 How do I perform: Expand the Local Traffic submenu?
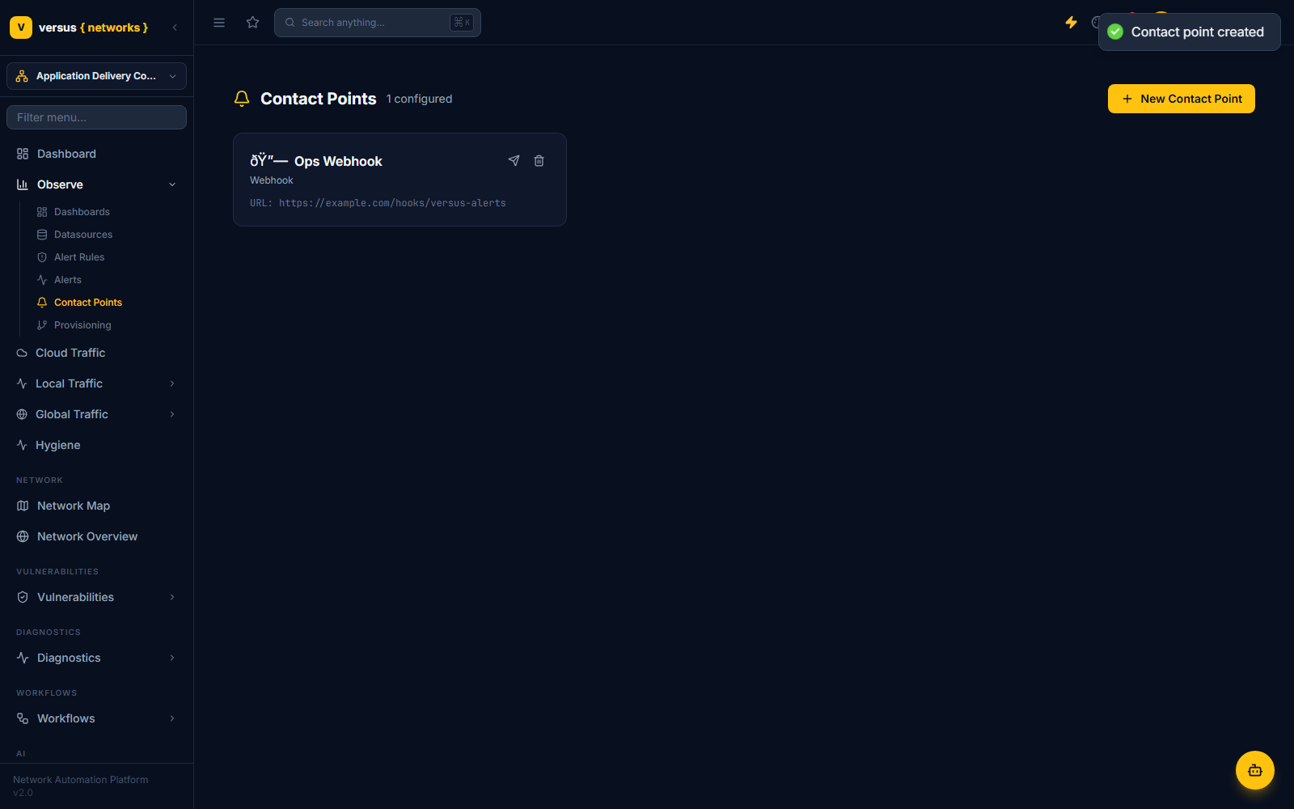click(x=172, y=383)
